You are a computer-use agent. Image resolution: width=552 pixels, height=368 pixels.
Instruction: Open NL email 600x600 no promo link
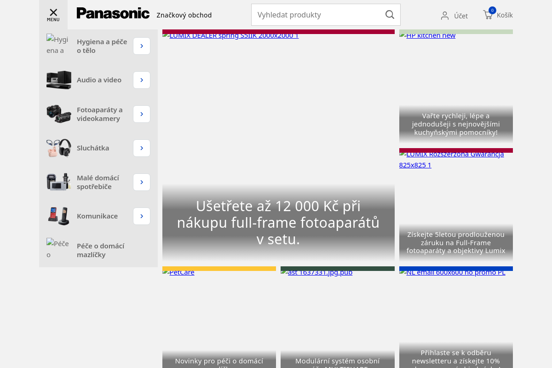[453, 272]
